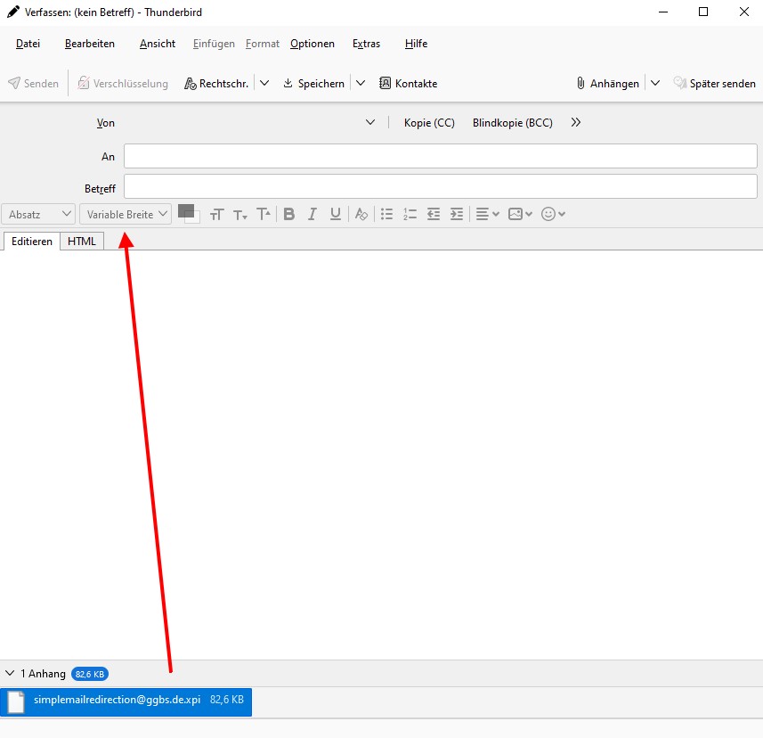Open the Absatz paragraph style dropdown
This screenshot has width=763, height=738.
click(40, 214)
